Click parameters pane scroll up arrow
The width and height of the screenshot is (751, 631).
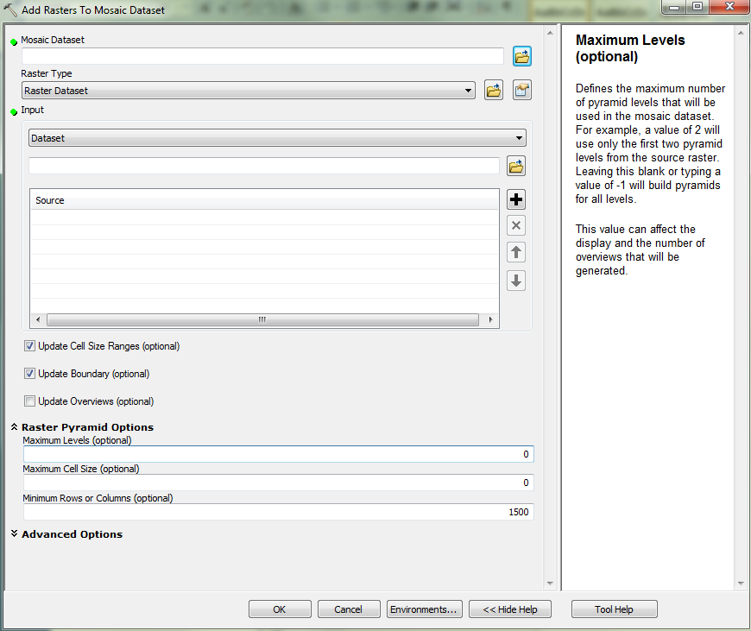pyautogui.click(x=550, y=33)
